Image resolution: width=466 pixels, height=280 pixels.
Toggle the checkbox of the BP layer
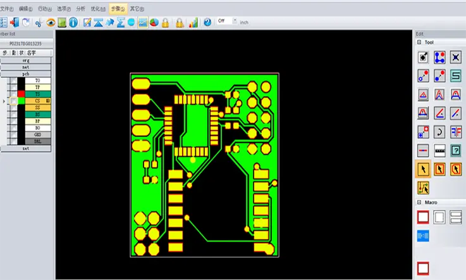(x=14, y=122)
